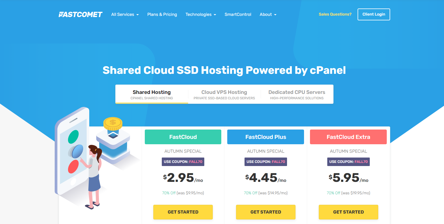Screen dimensions: 444x224
Task: Select the Shared Hosting tab
Action: click(x=152, y=94)
